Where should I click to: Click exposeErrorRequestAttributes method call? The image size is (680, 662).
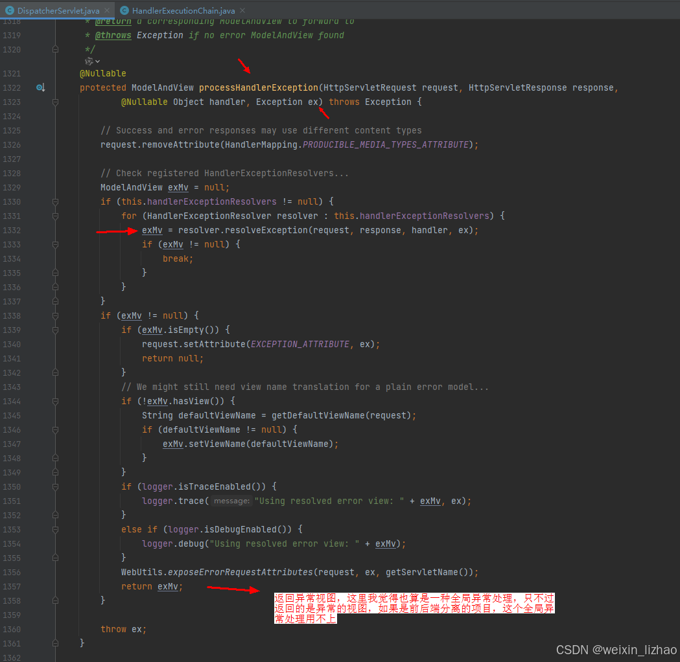240,573
